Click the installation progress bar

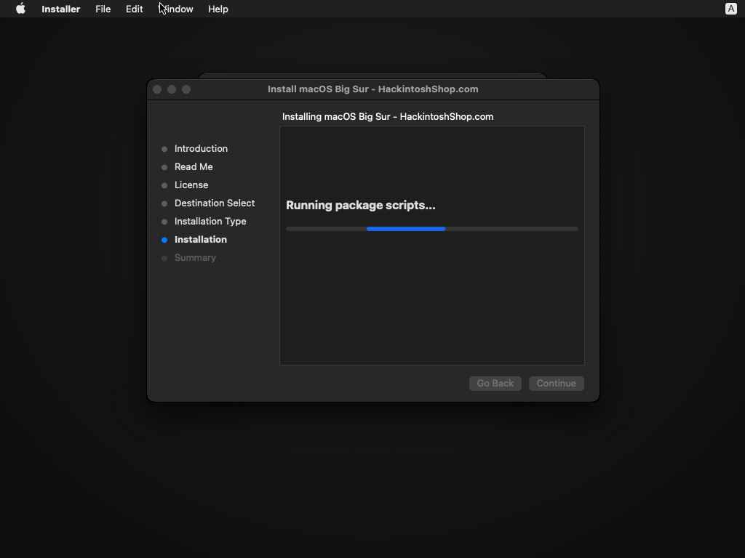pyautogui.click(x=431, y=229)
